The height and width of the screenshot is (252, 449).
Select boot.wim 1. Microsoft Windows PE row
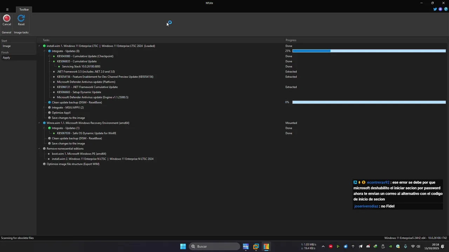coord(79,154)
